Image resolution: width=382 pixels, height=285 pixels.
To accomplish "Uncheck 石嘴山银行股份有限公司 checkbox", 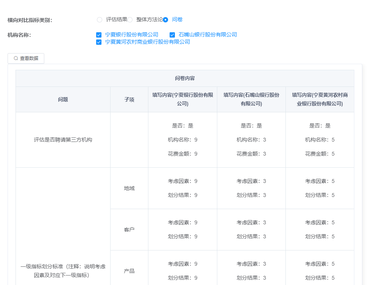I will point(172,35).
